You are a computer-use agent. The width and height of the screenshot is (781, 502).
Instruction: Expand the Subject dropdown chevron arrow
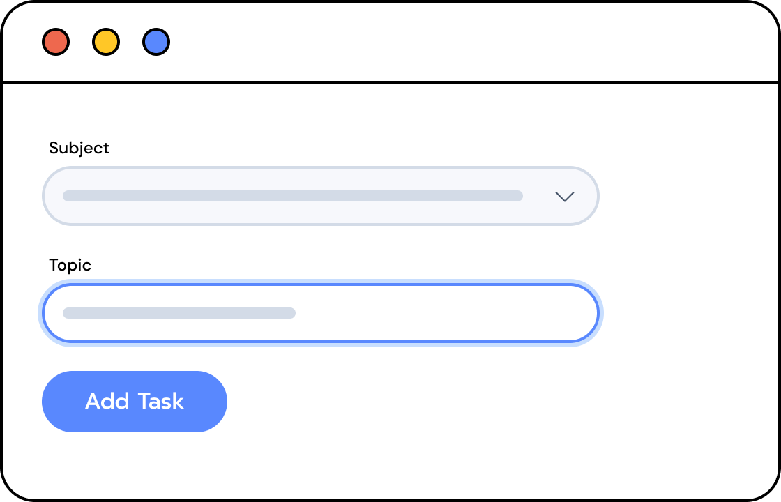click(565, 196)
